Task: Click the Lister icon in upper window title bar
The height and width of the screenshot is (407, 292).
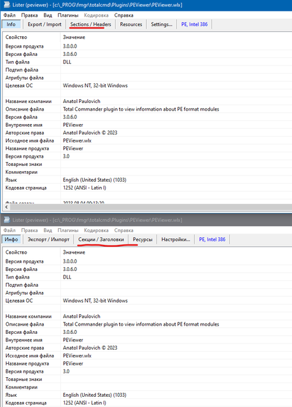Action: click(7, 4)
